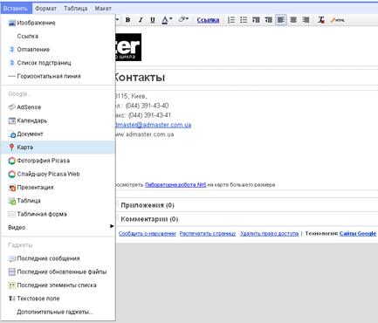This screenshot has height=323, width=378.
Task: Align text right
Action: tap(306, 20)
